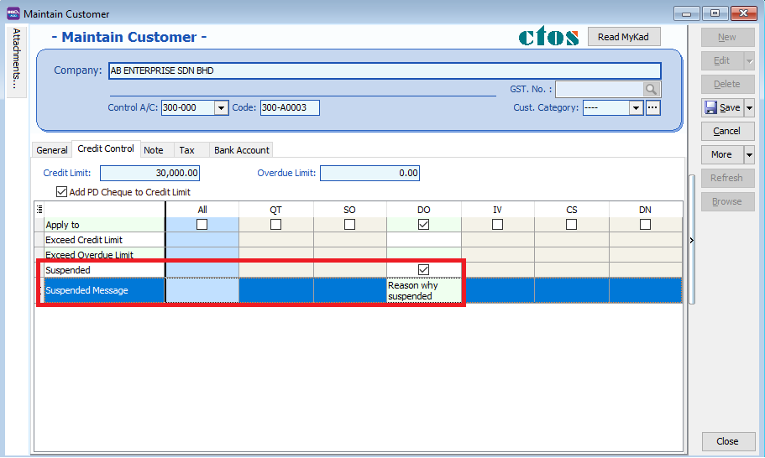Screen dimensions: 765x458
Task: Click the grid options icon in table corner
Action: click(x=39, y=210)
